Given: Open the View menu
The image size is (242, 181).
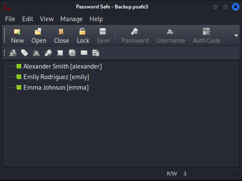Looking at the screenshot, I should [47, 19].
